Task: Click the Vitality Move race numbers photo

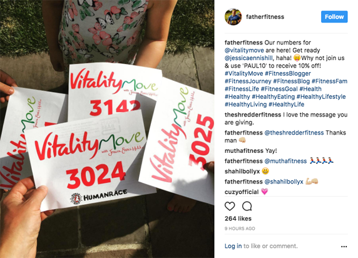Action: tap(107, 129)
